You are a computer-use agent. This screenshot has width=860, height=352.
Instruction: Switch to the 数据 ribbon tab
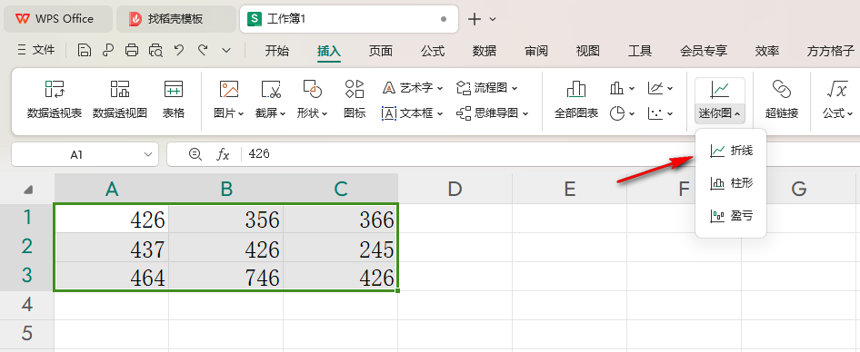point(485,52)
